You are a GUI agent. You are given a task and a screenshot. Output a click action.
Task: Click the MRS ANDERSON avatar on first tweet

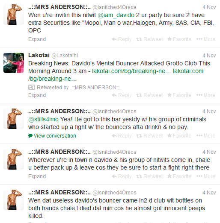14,15
